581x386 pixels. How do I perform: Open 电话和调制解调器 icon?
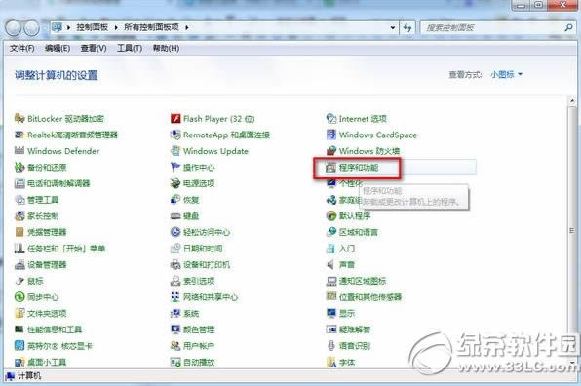pyautogui.click(x=19, y=183)
